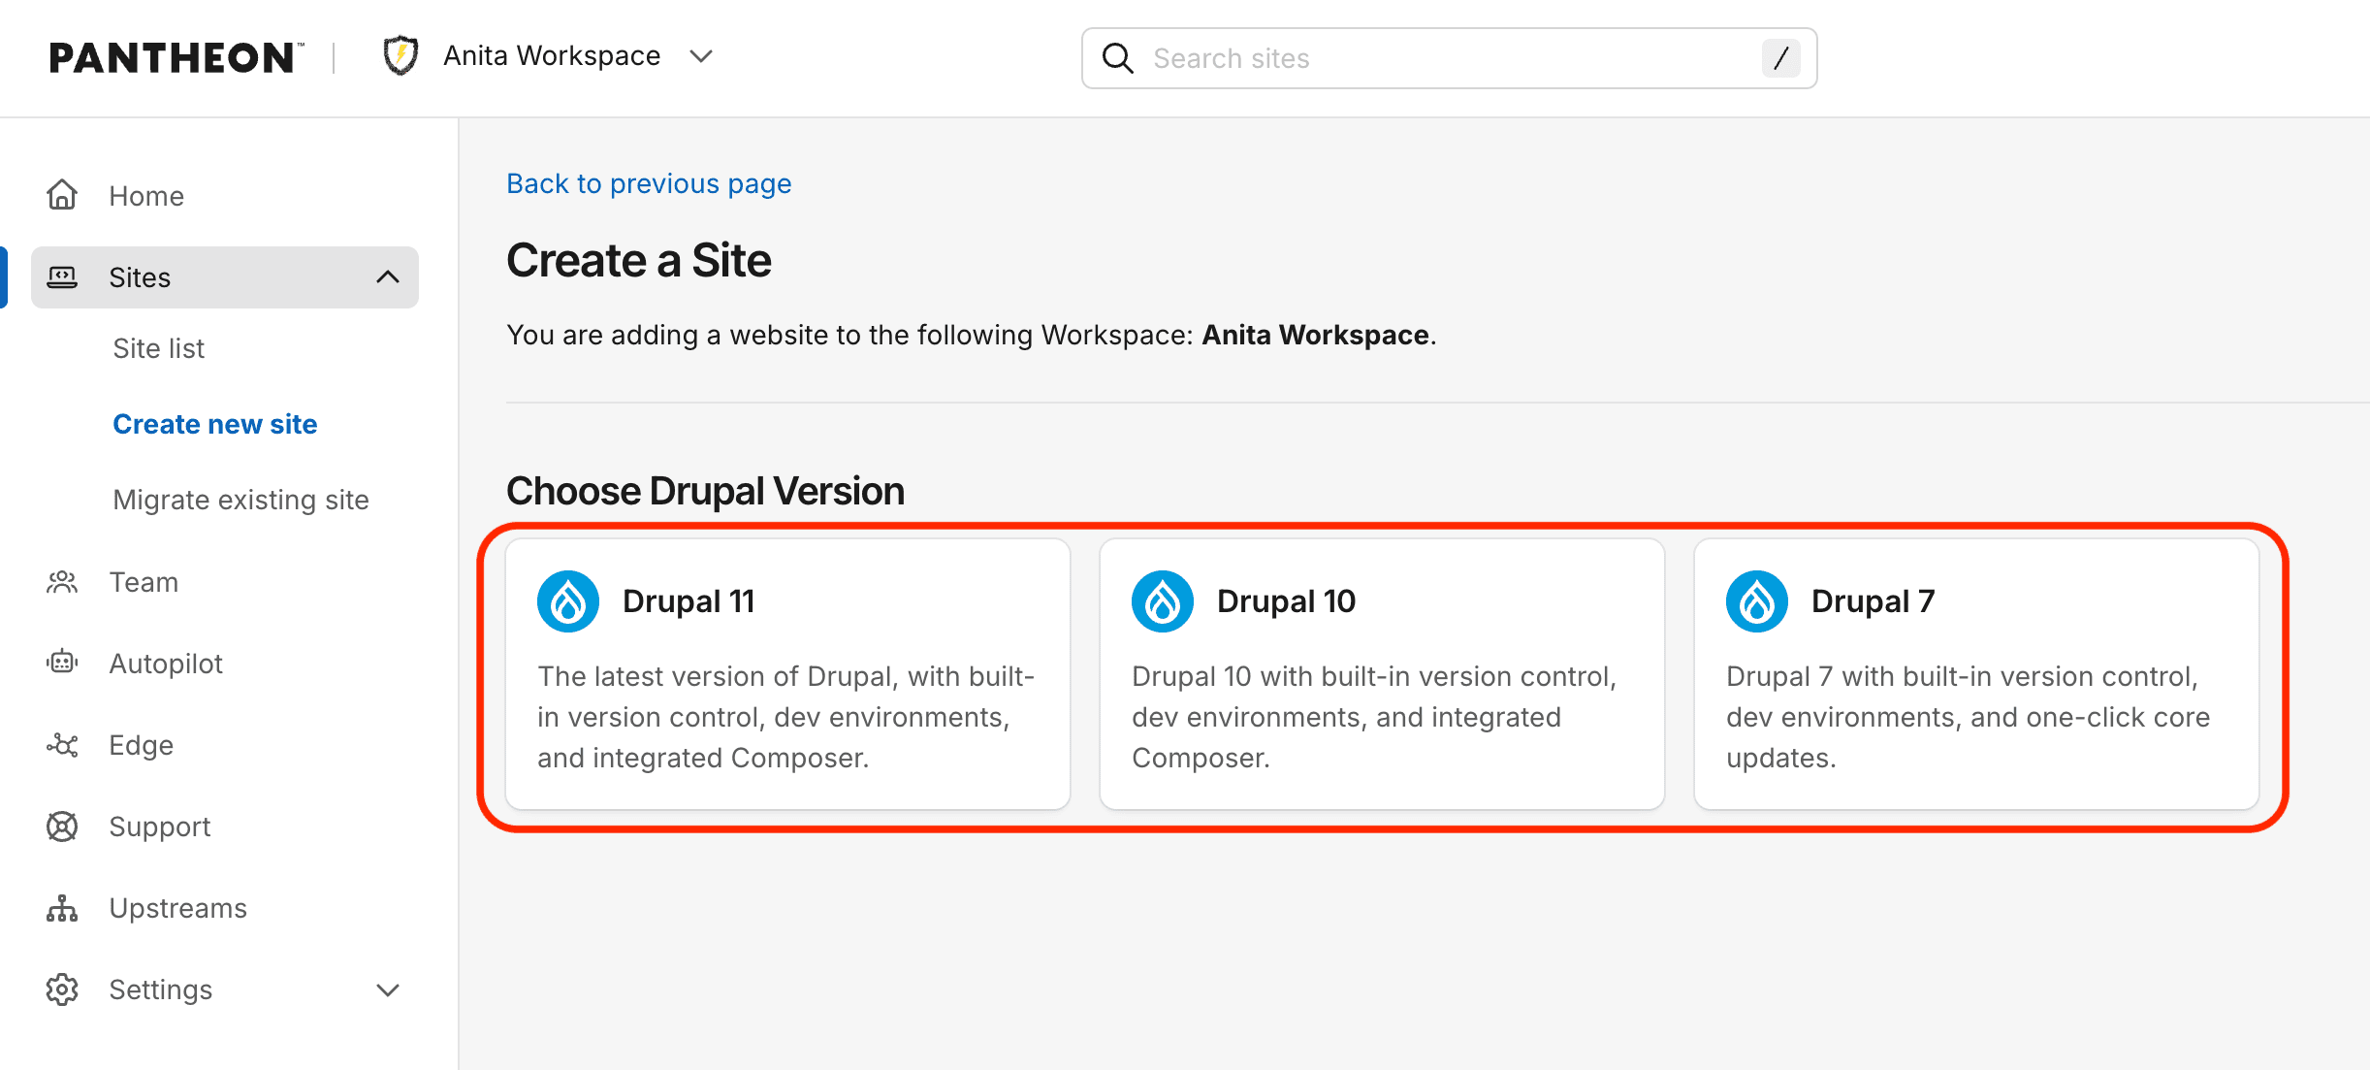The image size is (2370, 1070).
Task: Follow the Back to previous page link
Action: pyautogui.click(x=649, y=183)
